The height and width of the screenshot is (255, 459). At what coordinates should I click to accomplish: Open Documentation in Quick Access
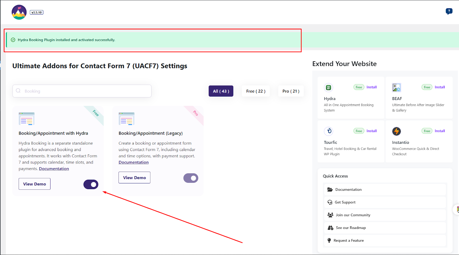[385, 189]
